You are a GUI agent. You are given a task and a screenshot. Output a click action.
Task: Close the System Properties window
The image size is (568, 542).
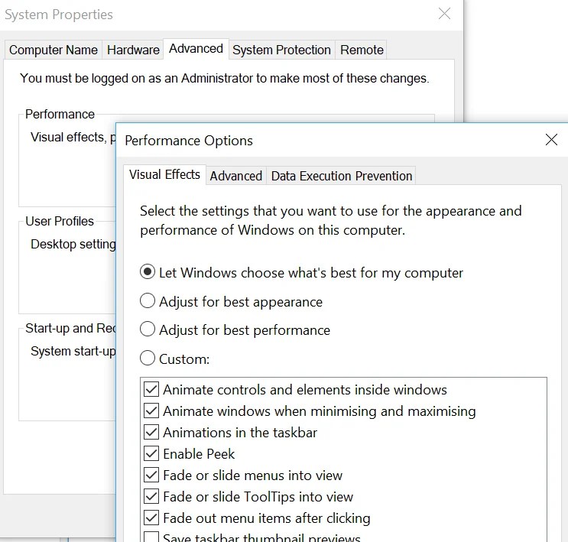tap(444, 14)
